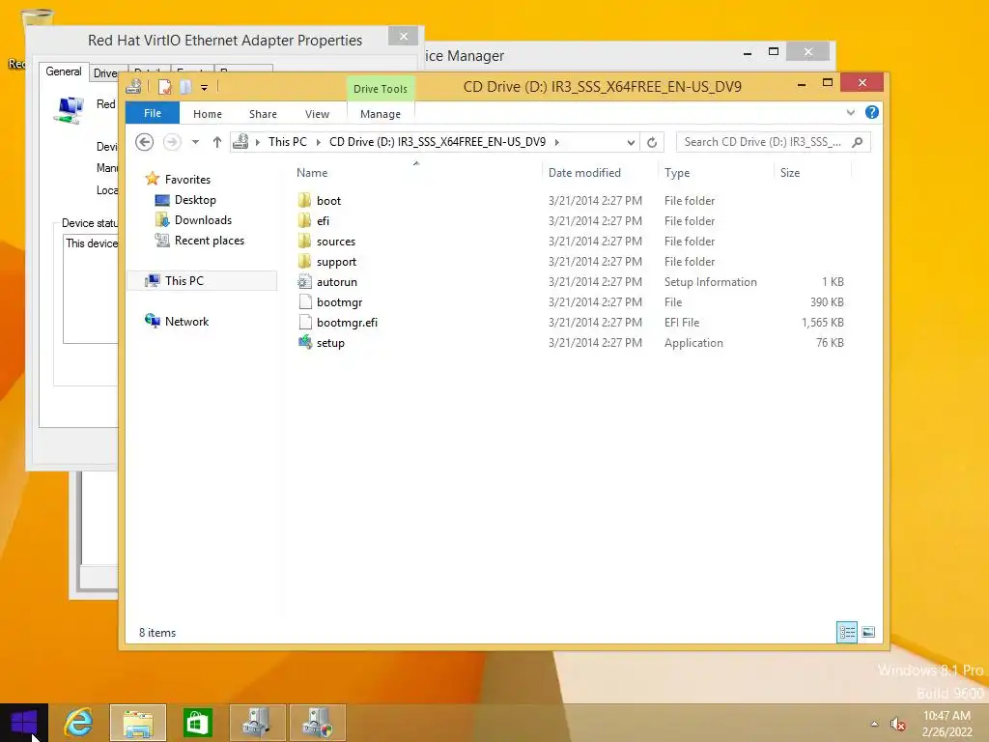This screenshot has width=989, height=742.
Task: Sort by the Type column header
Action: coord(677,173)
